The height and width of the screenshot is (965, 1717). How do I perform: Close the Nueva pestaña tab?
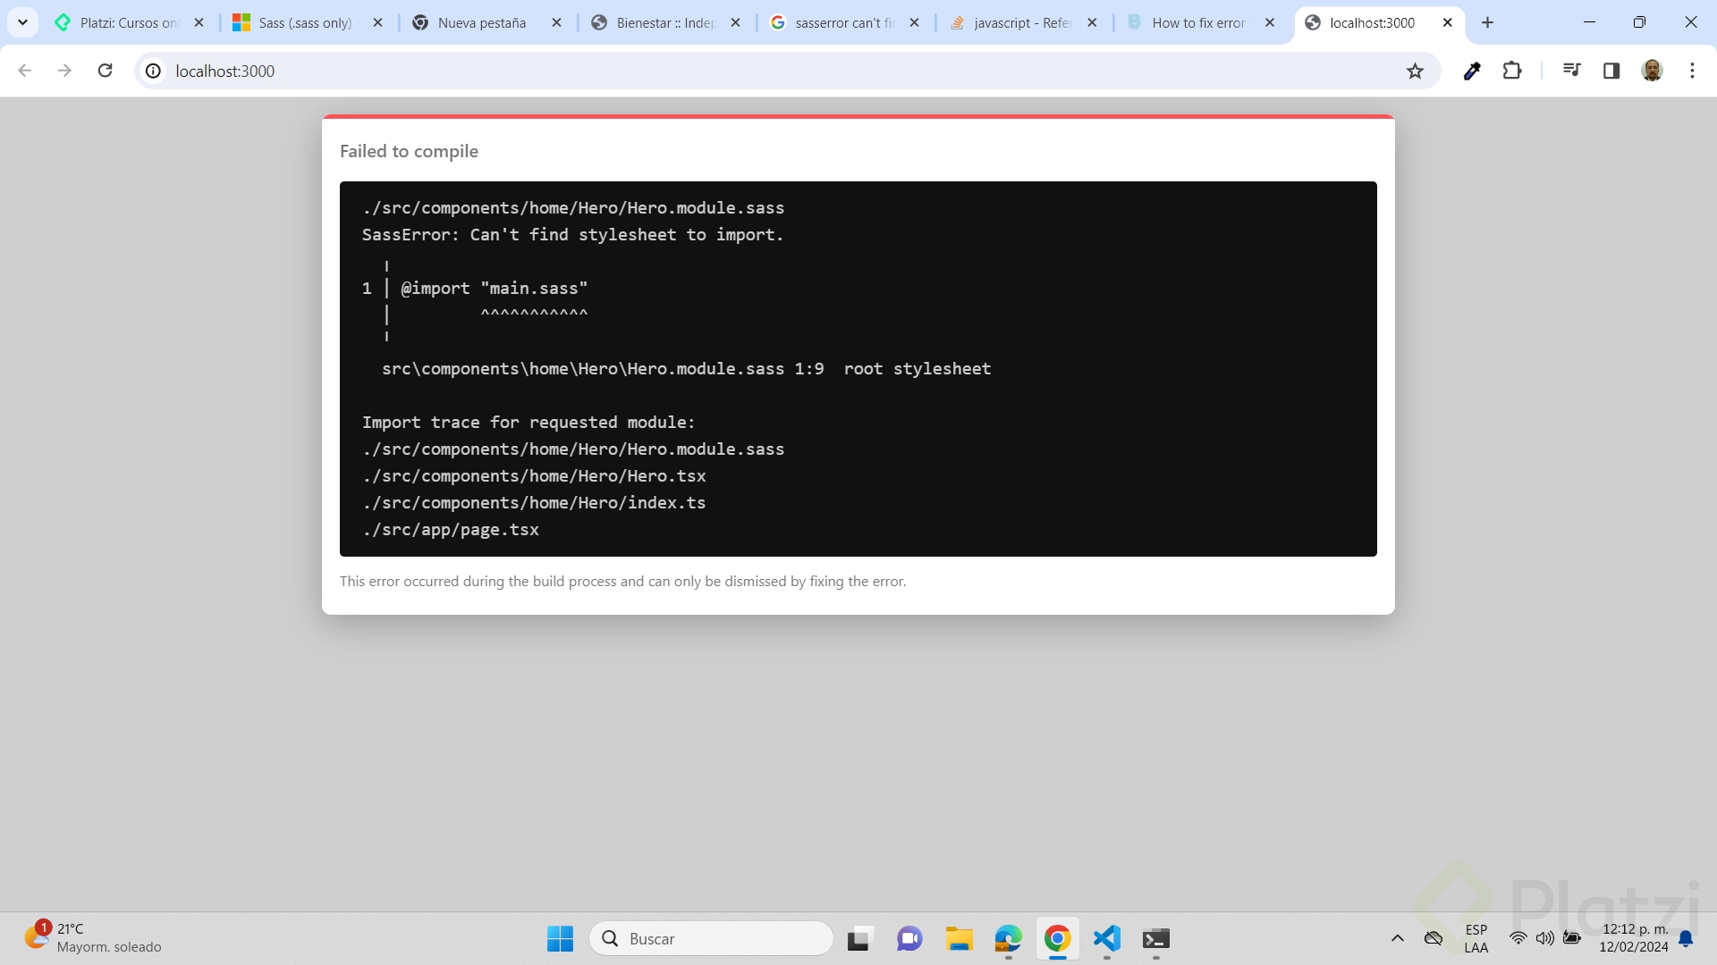coord(556,22)
